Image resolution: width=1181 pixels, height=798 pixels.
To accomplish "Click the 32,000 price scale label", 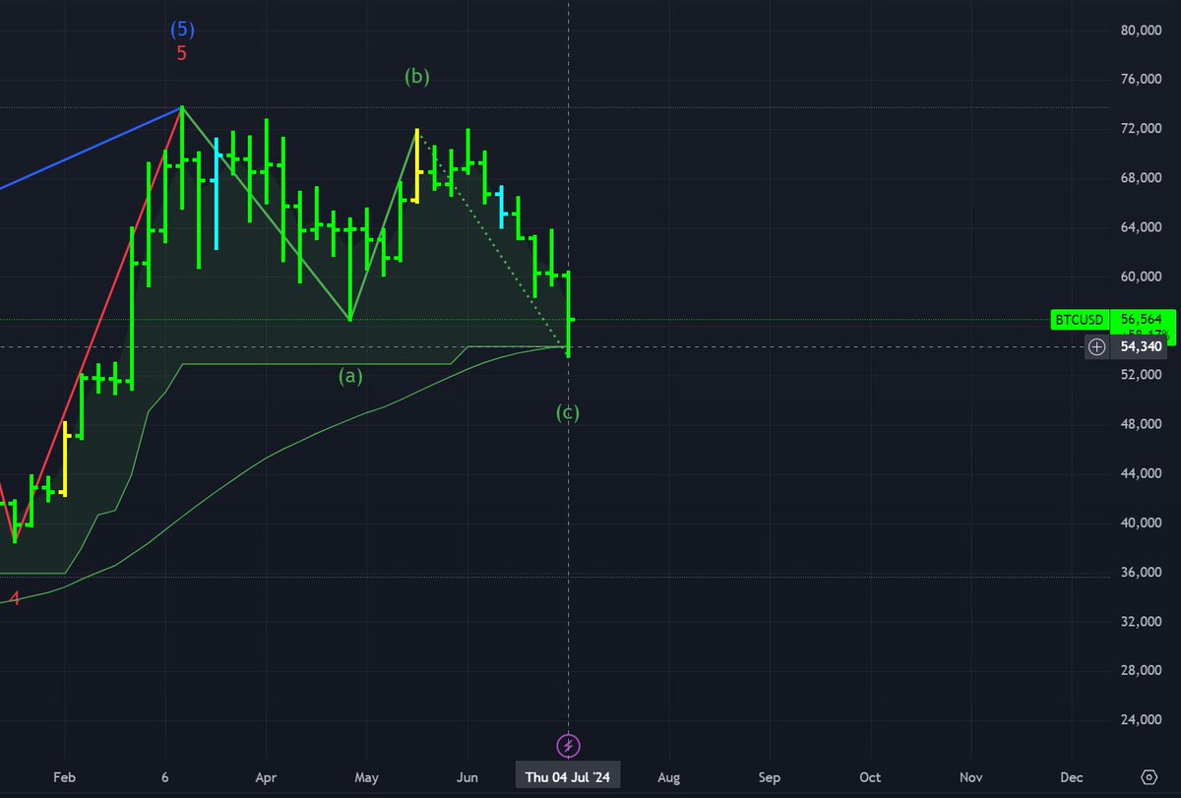I will [x=1143, y=622].
